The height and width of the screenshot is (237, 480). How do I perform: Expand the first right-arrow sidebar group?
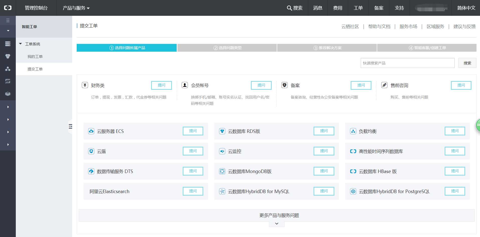pos(8,107)
